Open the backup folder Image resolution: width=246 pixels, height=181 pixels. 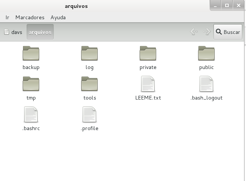point(31,54)
